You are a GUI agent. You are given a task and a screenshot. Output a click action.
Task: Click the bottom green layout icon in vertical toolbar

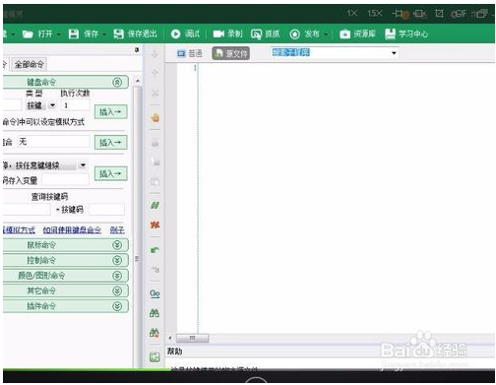click(x=155, y=357)
